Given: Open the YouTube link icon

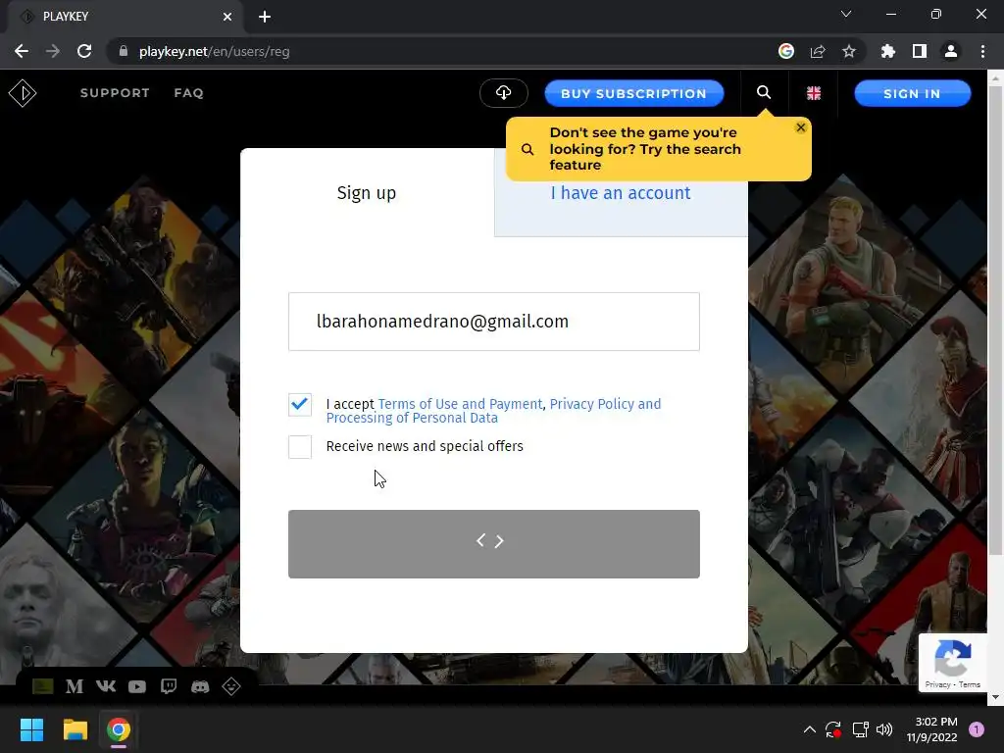Looking at the screenshot, I should pyautogui.click(x=137, y=686).
